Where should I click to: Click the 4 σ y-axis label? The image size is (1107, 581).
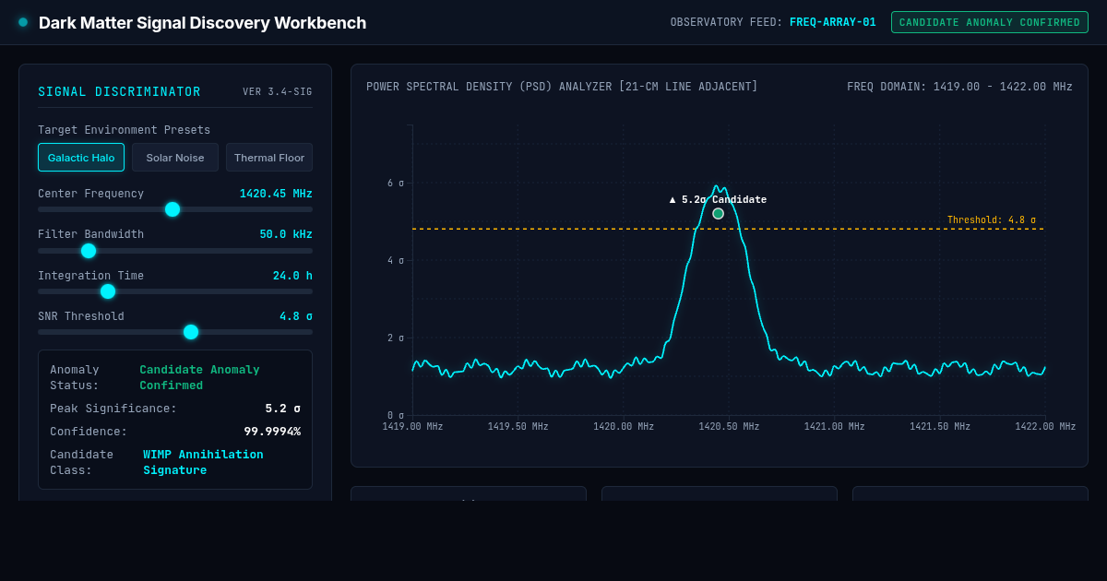(x=396, y=260)
